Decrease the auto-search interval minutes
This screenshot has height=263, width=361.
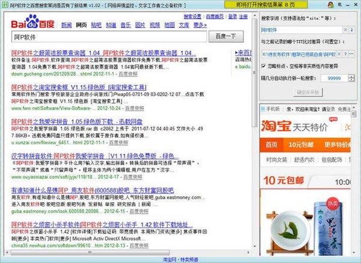[x=351, y=79]
